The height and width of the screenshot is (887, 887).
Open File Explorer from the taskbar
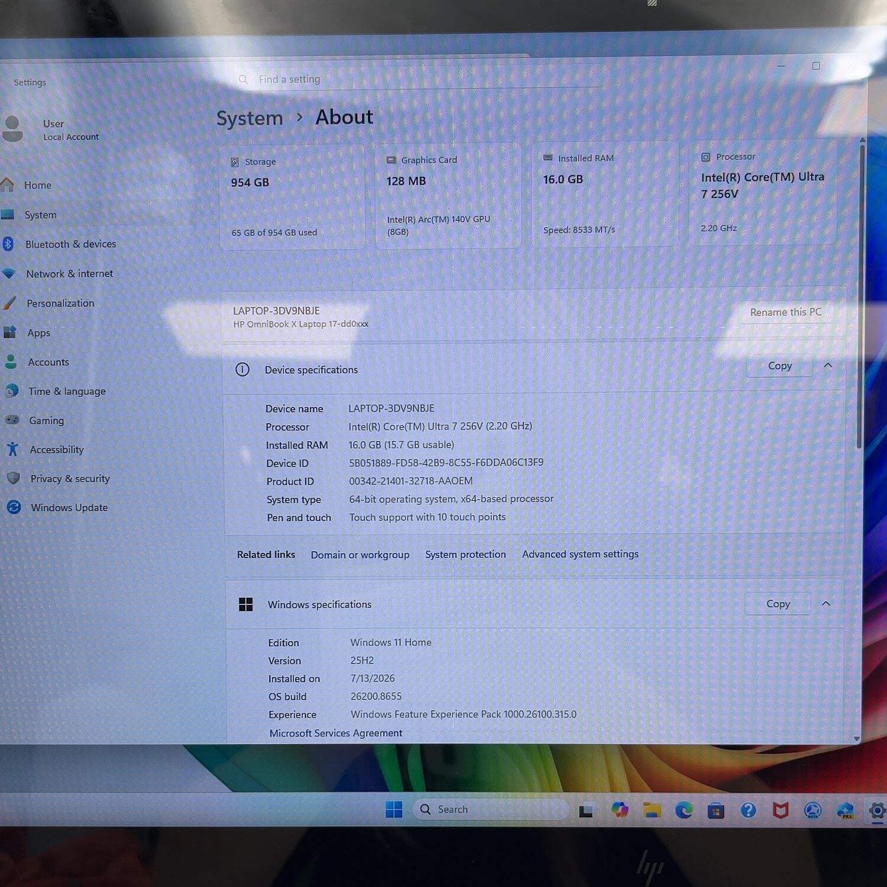point(652,810)
